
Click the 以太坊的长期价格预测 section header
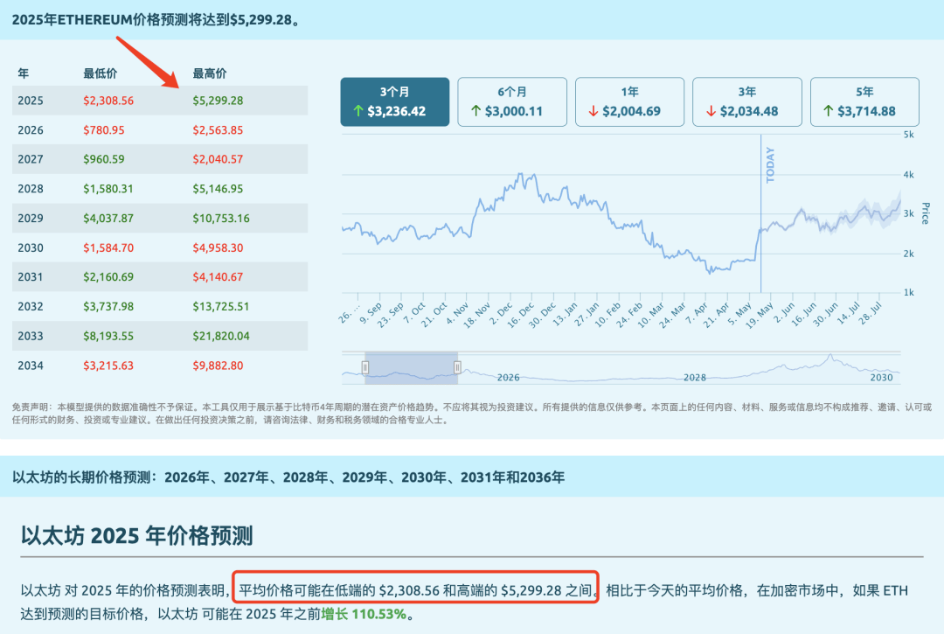[x=288, y=477]
